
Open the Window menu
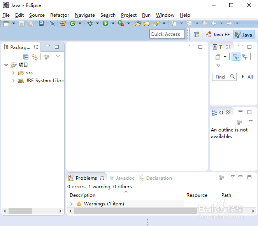tap(165, 15)
